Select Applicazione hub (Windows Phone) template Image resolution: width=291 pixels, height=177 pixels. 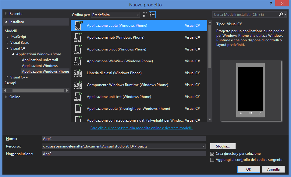tap(139, 37)
